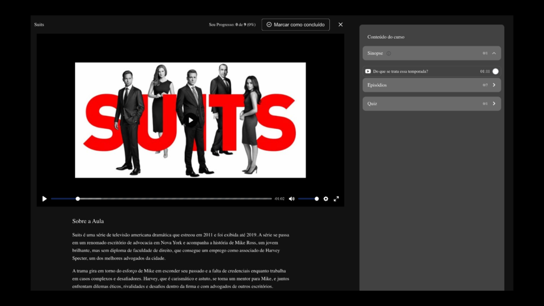Expand the Episódios section
The image size is (544, 306).
(x=494, y=85)
